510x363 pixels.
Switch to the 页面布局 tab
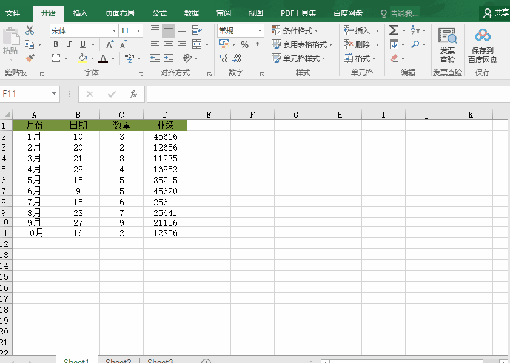[119, 13]
